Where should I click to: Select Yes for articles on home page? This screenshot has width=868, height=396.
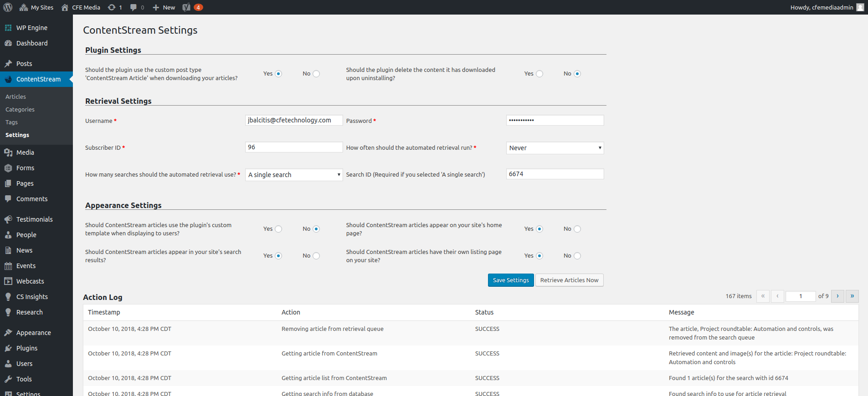(539, 229)
